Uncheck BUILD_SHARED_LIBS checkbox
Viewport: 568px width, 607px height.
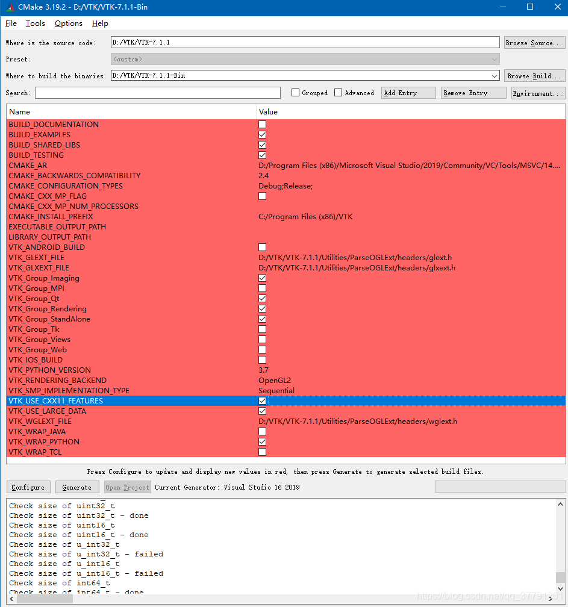263,145
